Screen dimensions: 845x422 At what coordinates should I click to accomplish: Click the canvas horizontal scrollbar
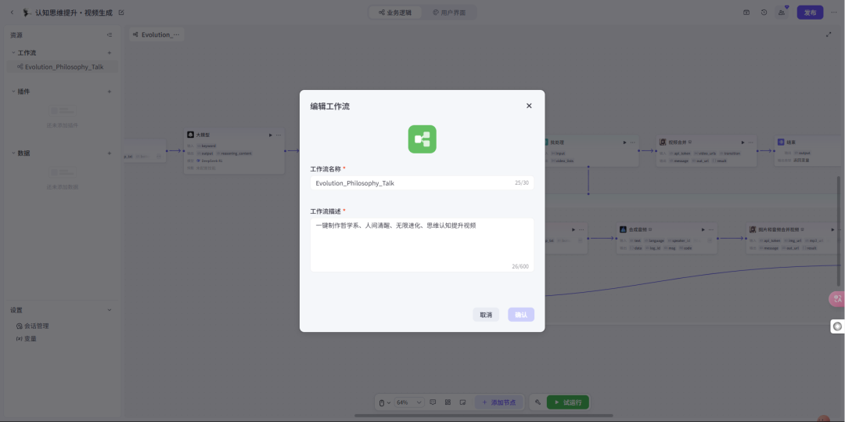click(484, 416)
